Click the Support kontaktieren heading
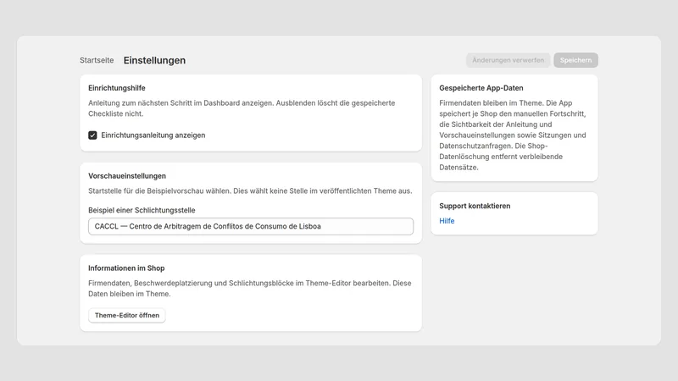Image resolution: width=678 pixels, height=381 pixels. click(475, 206)
